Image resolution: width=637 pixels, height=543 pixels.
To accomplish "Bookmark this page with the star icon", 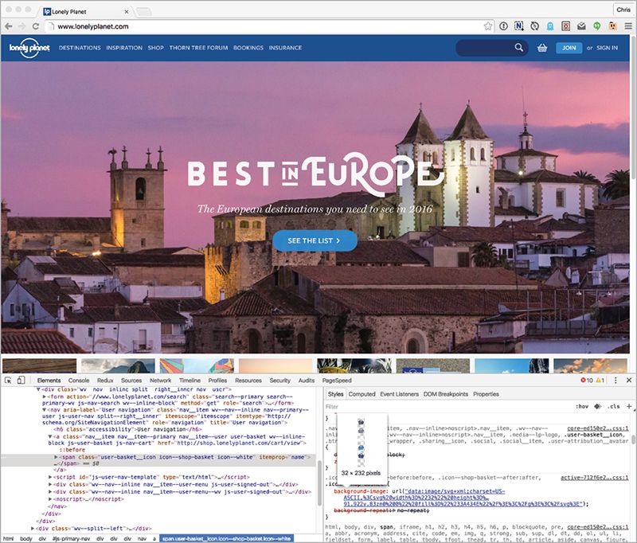I will 487,26.
